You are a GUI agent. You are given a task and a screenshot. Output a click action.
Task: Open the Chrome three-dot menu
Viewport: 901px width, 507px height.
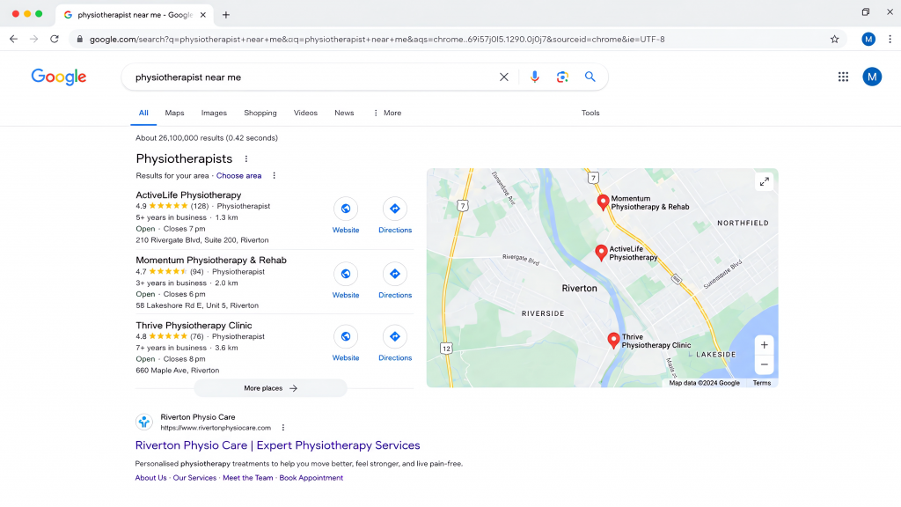coord(890,39)
